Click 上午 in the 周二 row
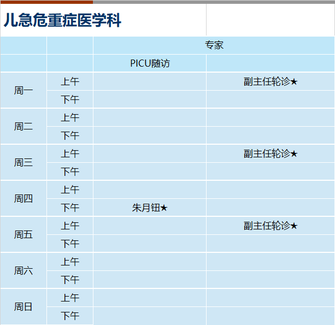 [70, 117]
